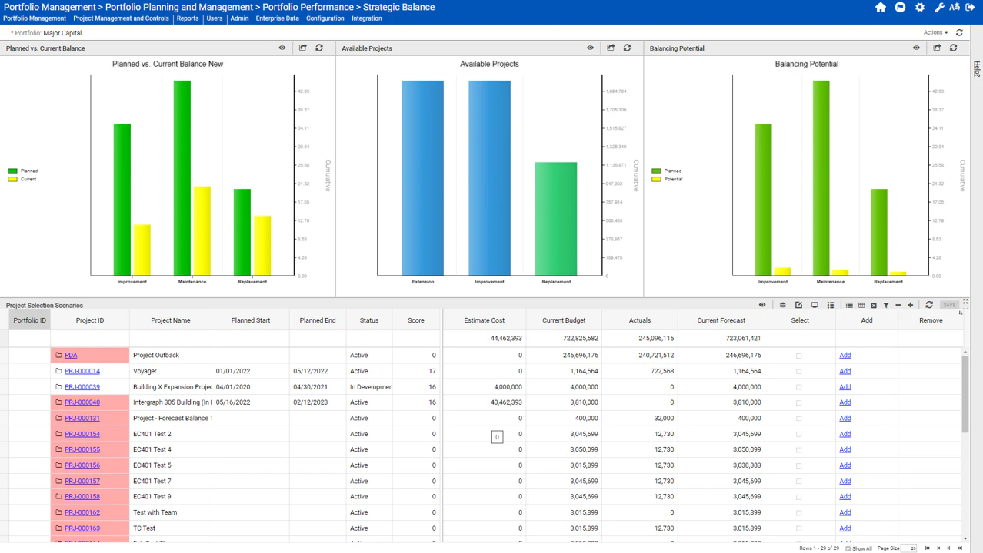Open the Actions dropdown
The width and height of the screenshot is (983, 553).
935,32
